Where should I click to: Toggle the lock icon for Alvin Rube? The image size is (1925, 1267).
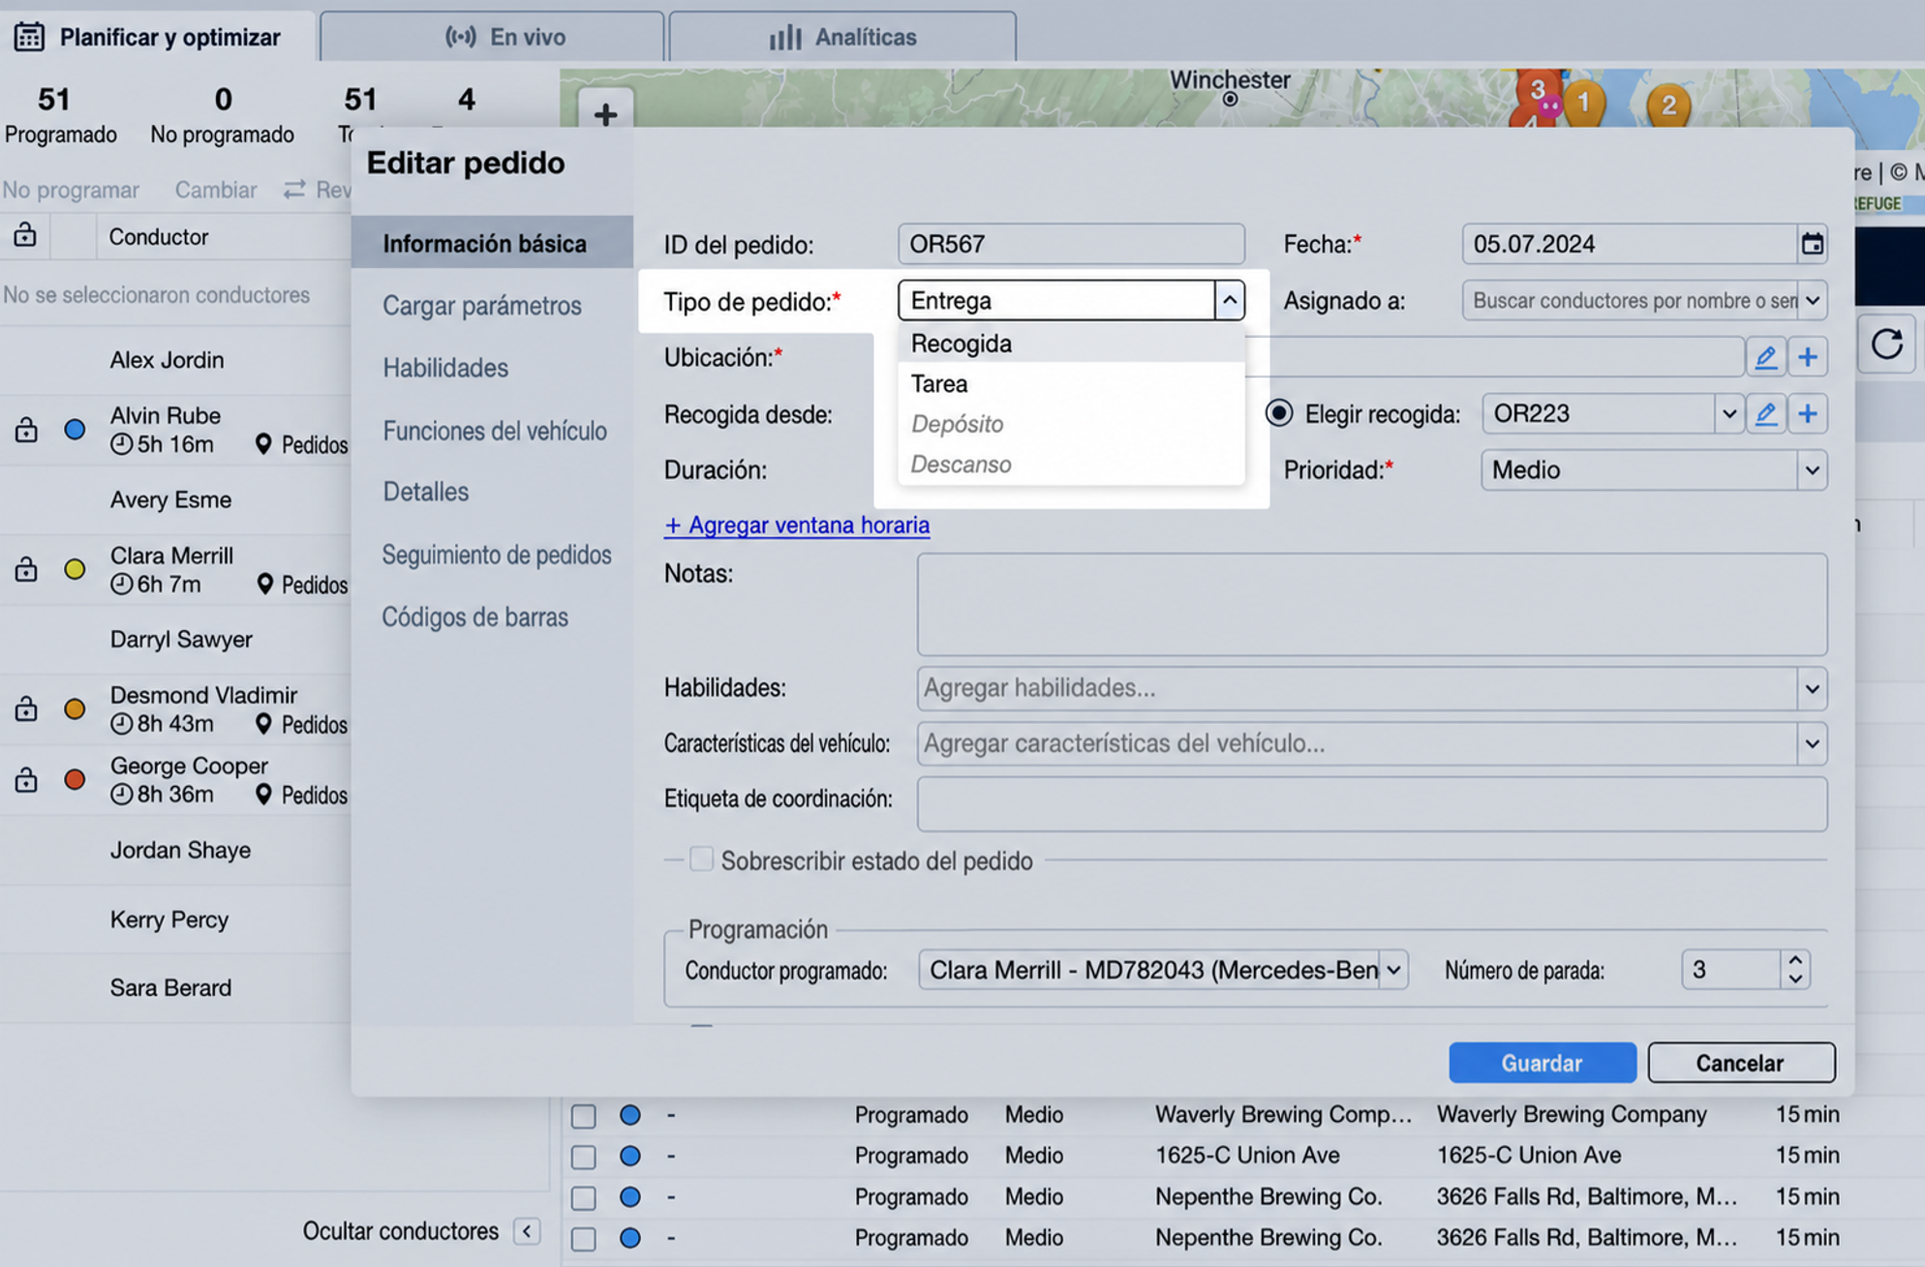(26, 429)
